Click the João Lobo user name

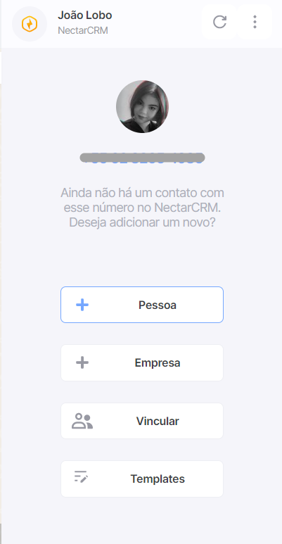(84, 15)
